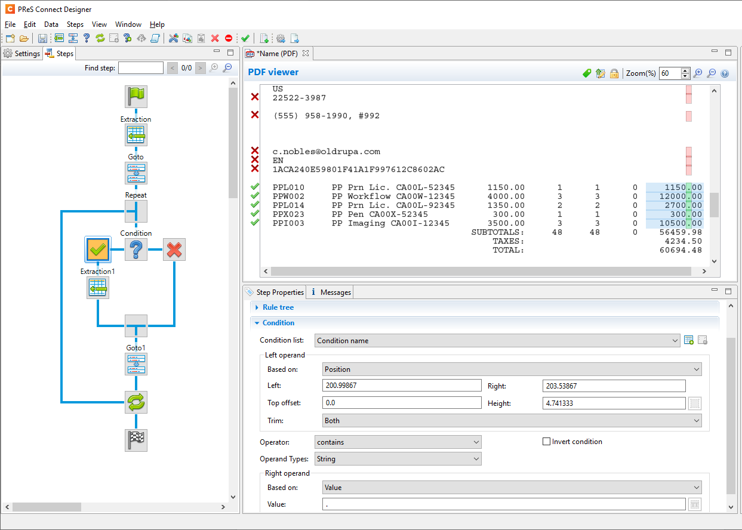Open the Trim dropdown set to Both
This screenshot has height=530, width=742.
tap(512, 421)
